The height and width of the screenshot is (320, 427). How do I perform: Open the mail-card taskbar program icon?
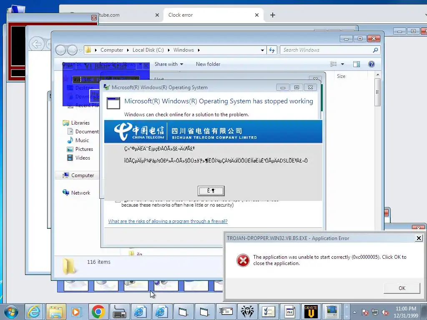pos(226,312)
